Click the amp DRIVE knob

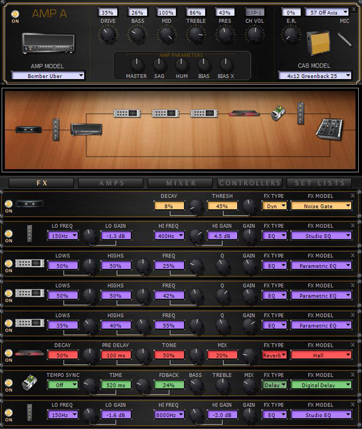[x=108, y=35]
